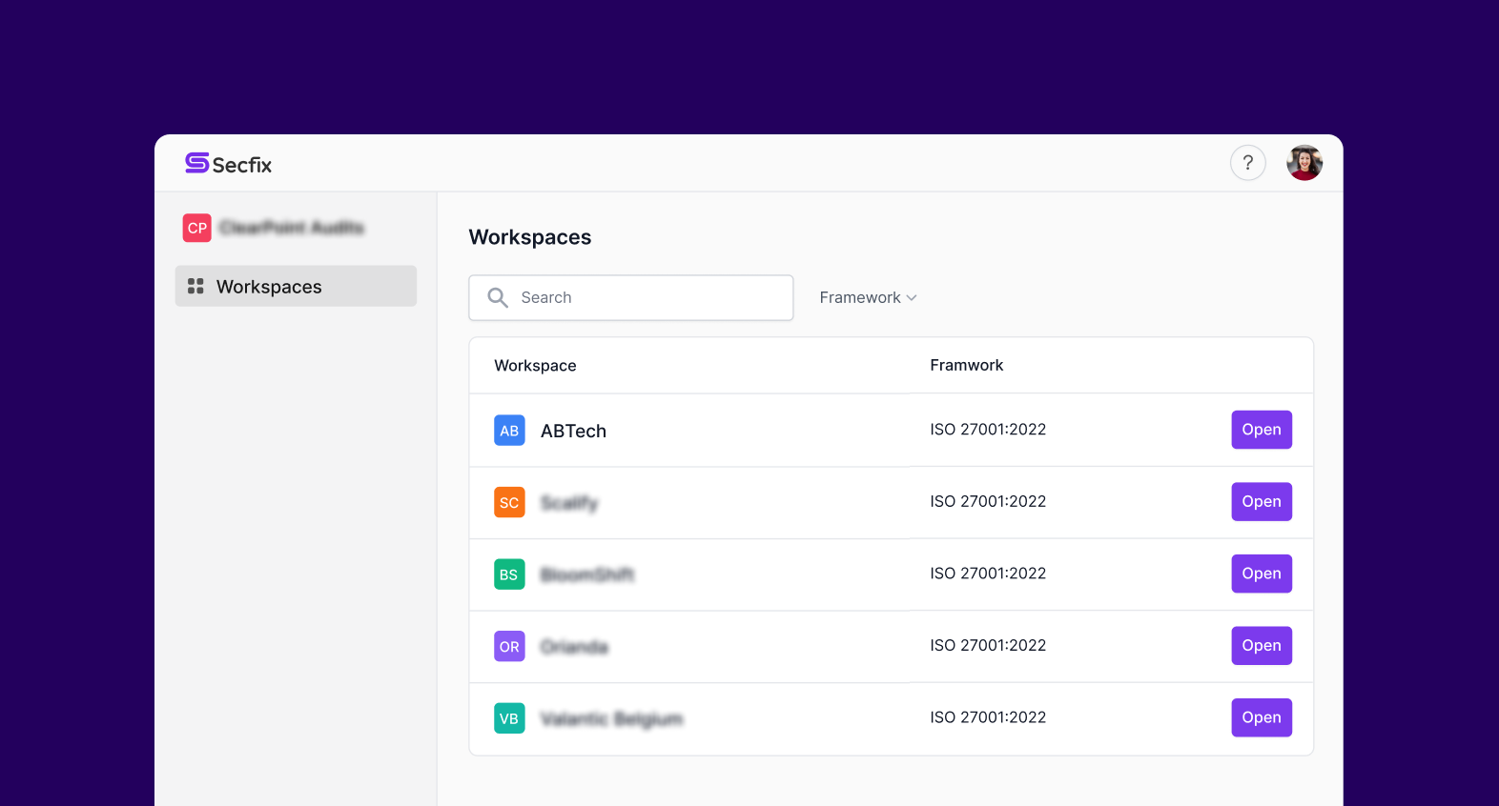
Task: Expand the Framework filter dropdown
Action: pyautogui.click(x=868, y=297)
